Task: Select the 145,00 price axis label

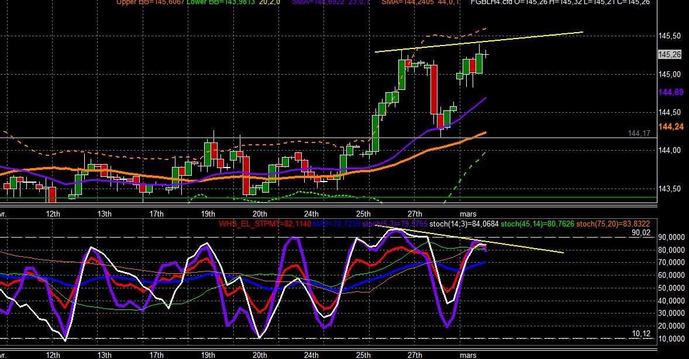Action: [x=670, y=75]
